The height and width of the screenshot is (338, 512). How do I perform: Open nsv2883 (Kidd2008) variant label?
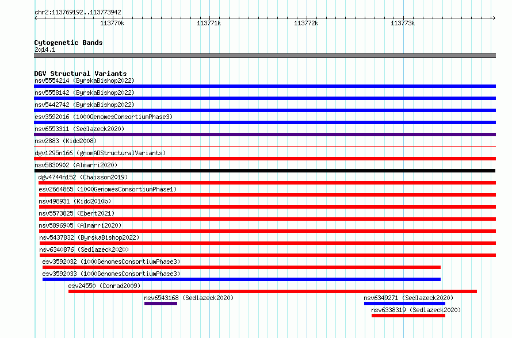66,141
